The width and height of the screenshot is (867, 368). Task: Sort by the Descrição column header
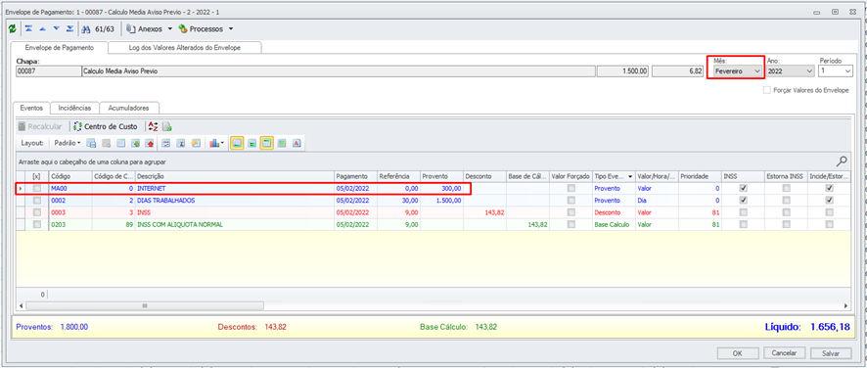235,176
